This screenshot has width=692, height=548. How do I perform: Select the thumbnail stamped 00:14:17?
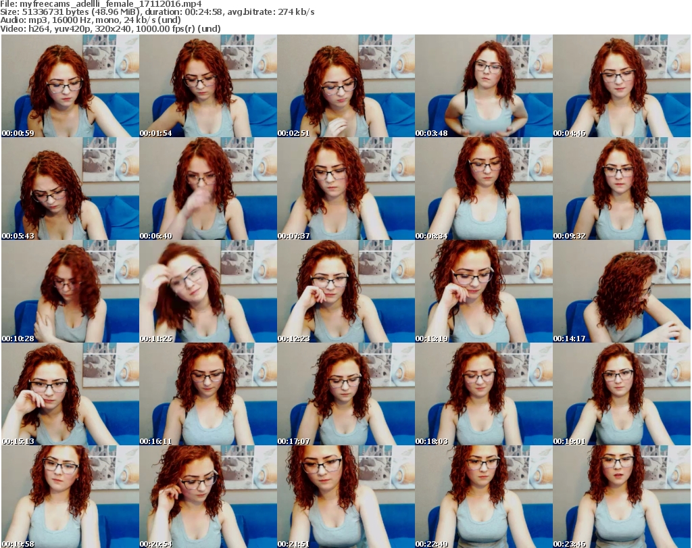point(622,292)
